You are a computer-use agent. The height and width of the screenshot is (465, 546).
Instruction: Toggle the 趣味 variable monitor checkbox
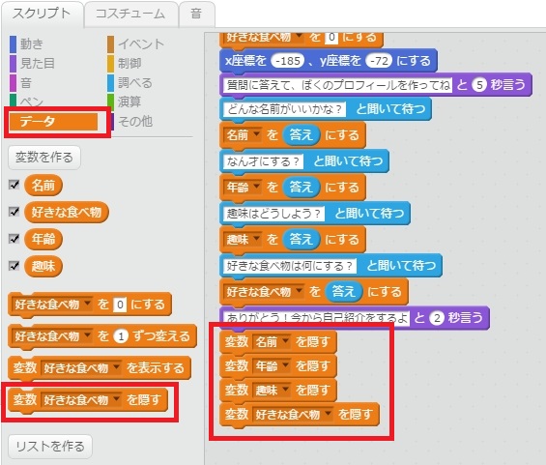click(x=14, y=266)
